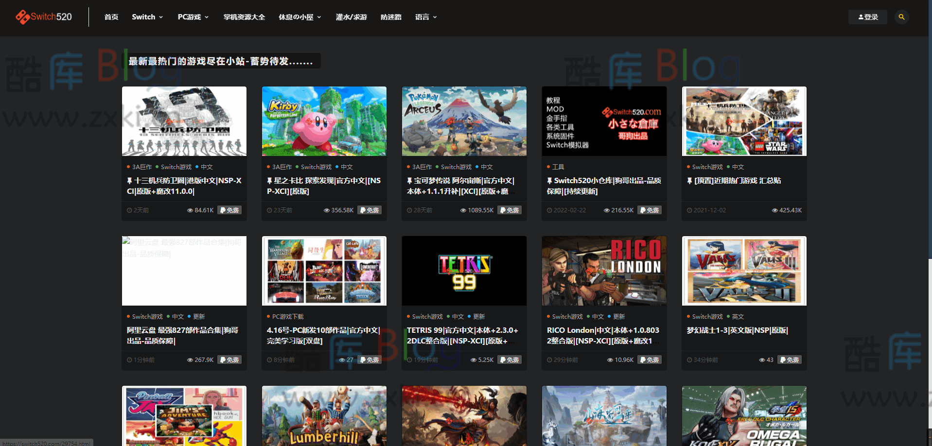Open the 防迷路 navigation item
The height and width of the screenshot is (446, 932).
tap(391, 17)
